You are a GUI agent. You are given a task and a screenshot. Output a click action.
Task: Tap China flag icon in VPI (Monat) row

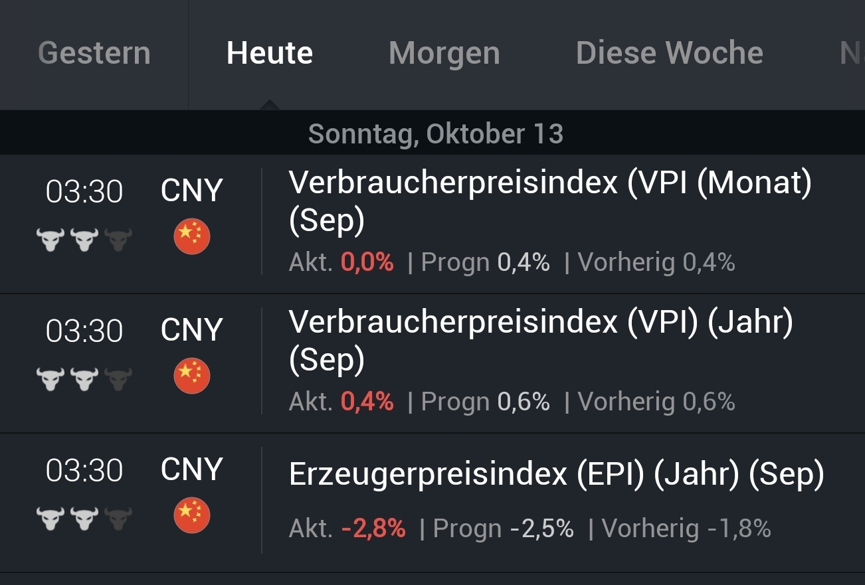click(x=192, y=238)
